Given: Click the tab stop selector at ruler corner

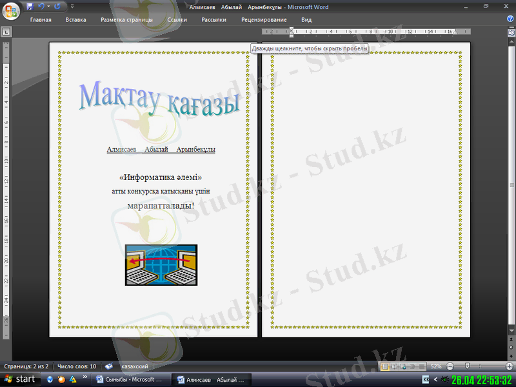Looking at the screenshot, I should (x=6, y=31).
